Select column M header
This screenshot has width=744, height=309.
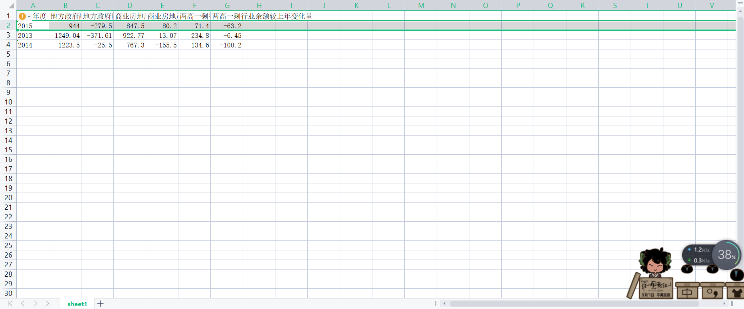coord(421,6)
